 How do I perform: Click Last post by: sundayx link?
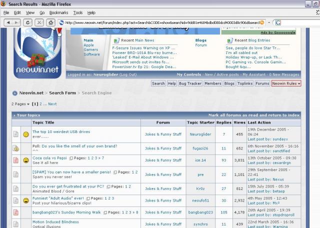click(x=268, y=139)
